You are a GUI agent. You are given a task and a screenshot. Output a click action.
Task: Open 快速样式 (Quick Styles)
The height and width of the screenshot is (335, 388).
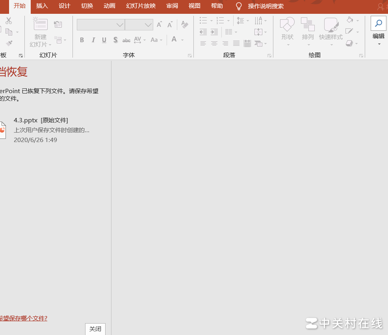(x=330, y=30)
